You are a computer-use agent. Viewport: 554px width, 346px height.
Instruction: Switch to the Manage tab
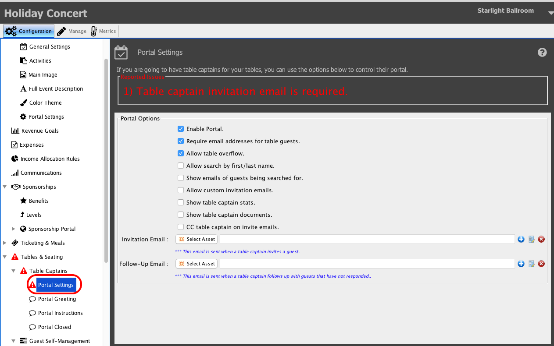72,31
